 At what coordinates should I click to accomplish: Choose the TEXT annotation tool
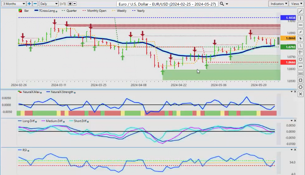[301, 73]
